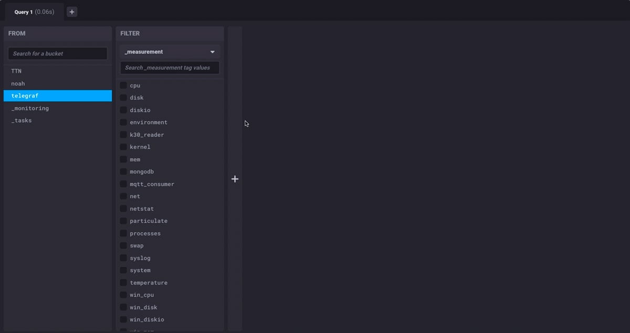Check the win_cpu measurement box
630x333 pixels.
click(x=123, y=295)
